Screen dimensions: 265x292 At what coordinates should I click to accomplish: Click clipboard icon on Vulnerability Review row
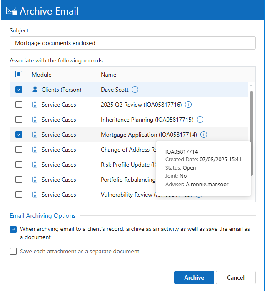tap(35, 195)
